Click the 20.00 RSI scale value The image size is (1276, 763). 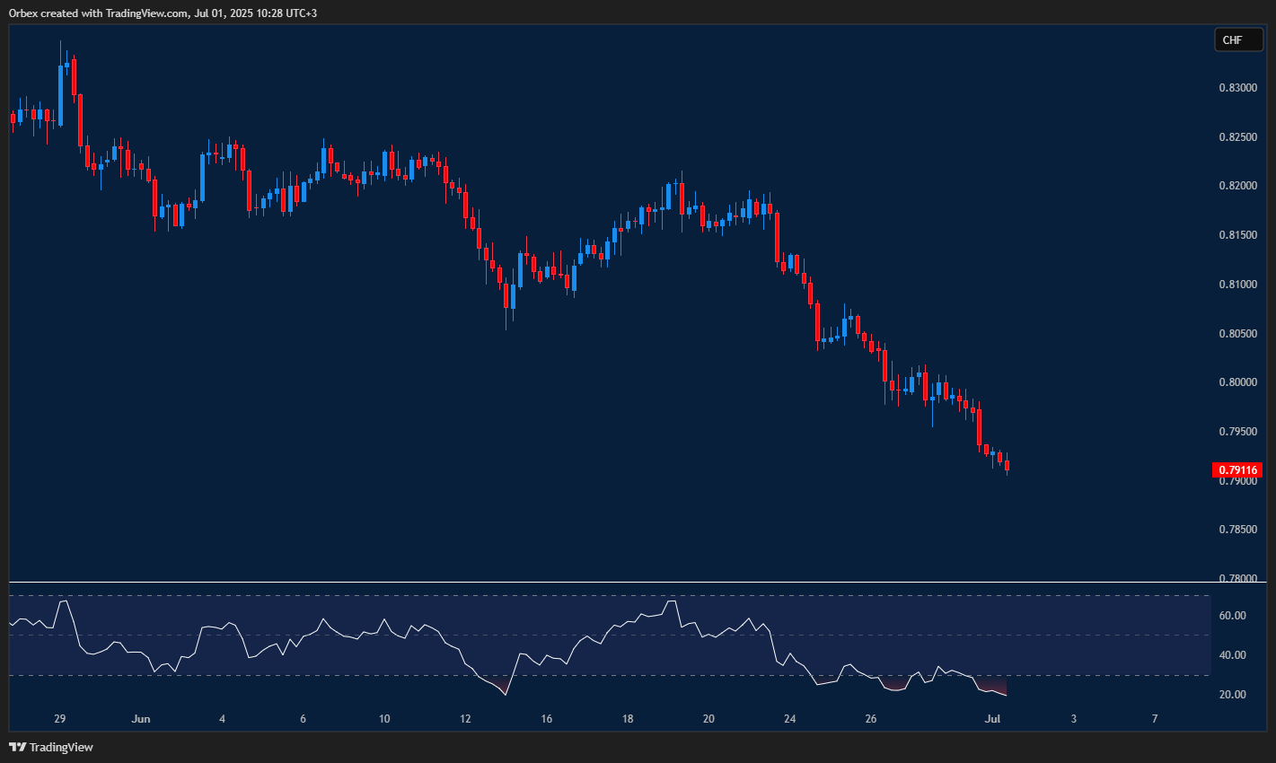1231,693
